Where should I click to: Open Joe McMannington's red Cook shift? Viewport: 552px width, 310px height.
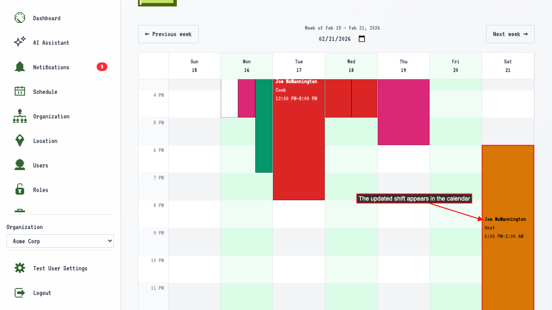tap(299, 139)
